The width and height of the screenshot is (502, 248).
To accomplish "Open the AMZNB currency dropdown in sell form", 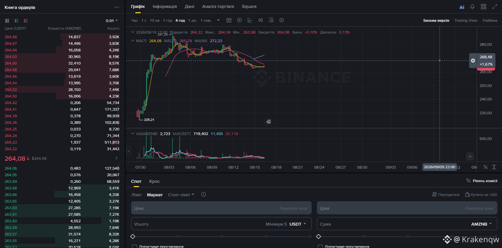I will click(x=482, y=224).
